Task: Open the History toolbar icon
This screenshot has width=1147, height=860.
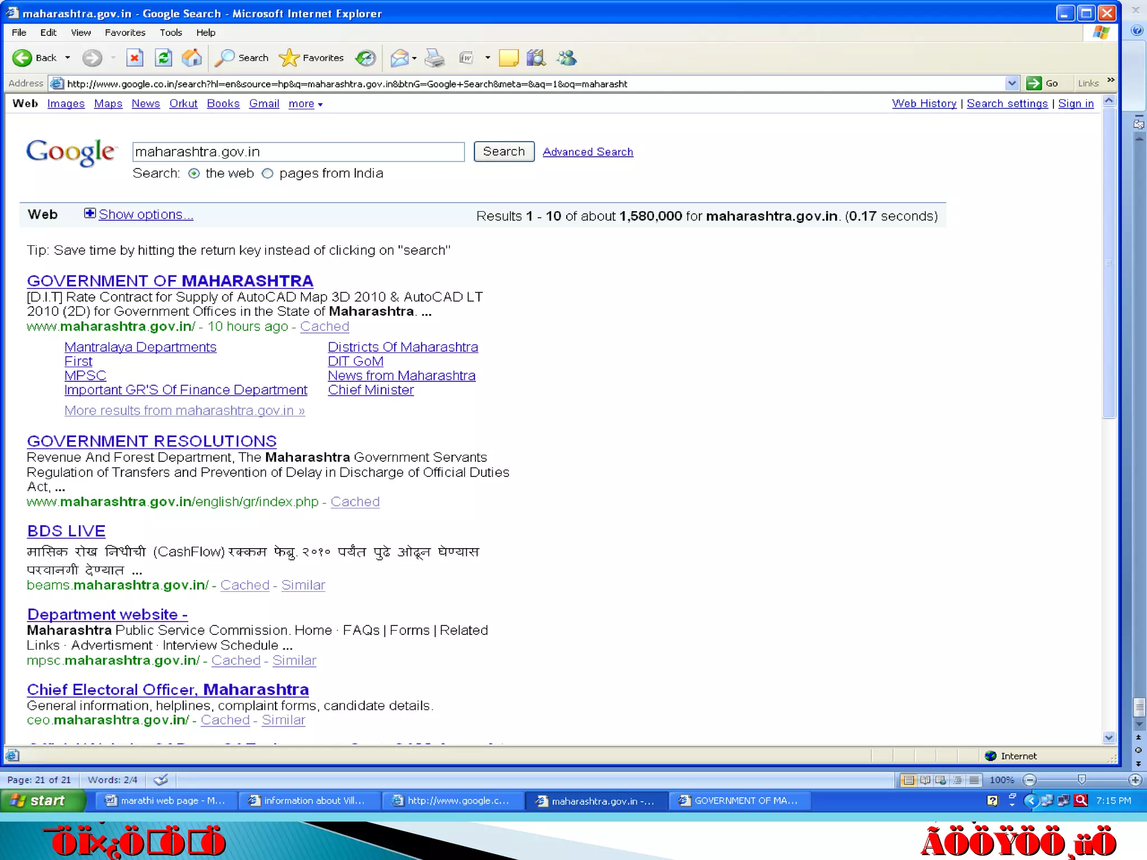Action: 366,58
